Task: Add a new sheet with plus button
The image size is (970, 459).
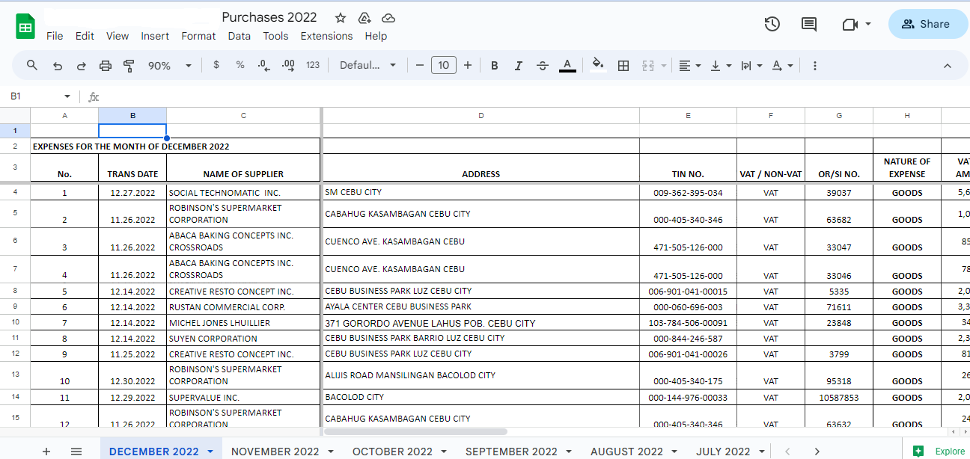Action: [46, 451]
